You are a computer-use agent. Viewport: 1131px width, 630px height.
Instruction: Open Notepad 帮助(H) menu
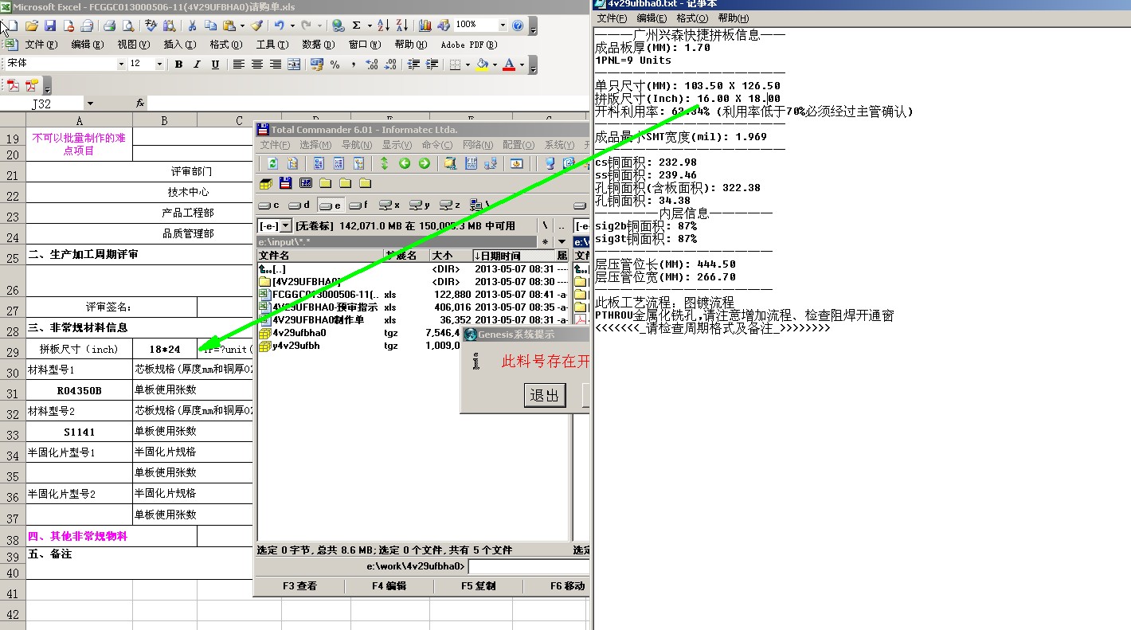733,18
